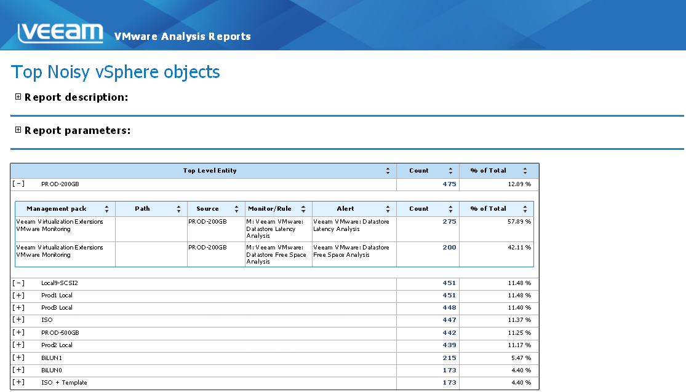Expand the PROD-500GB row
This screenshot has height=392, width=686.
click(18, 332)
